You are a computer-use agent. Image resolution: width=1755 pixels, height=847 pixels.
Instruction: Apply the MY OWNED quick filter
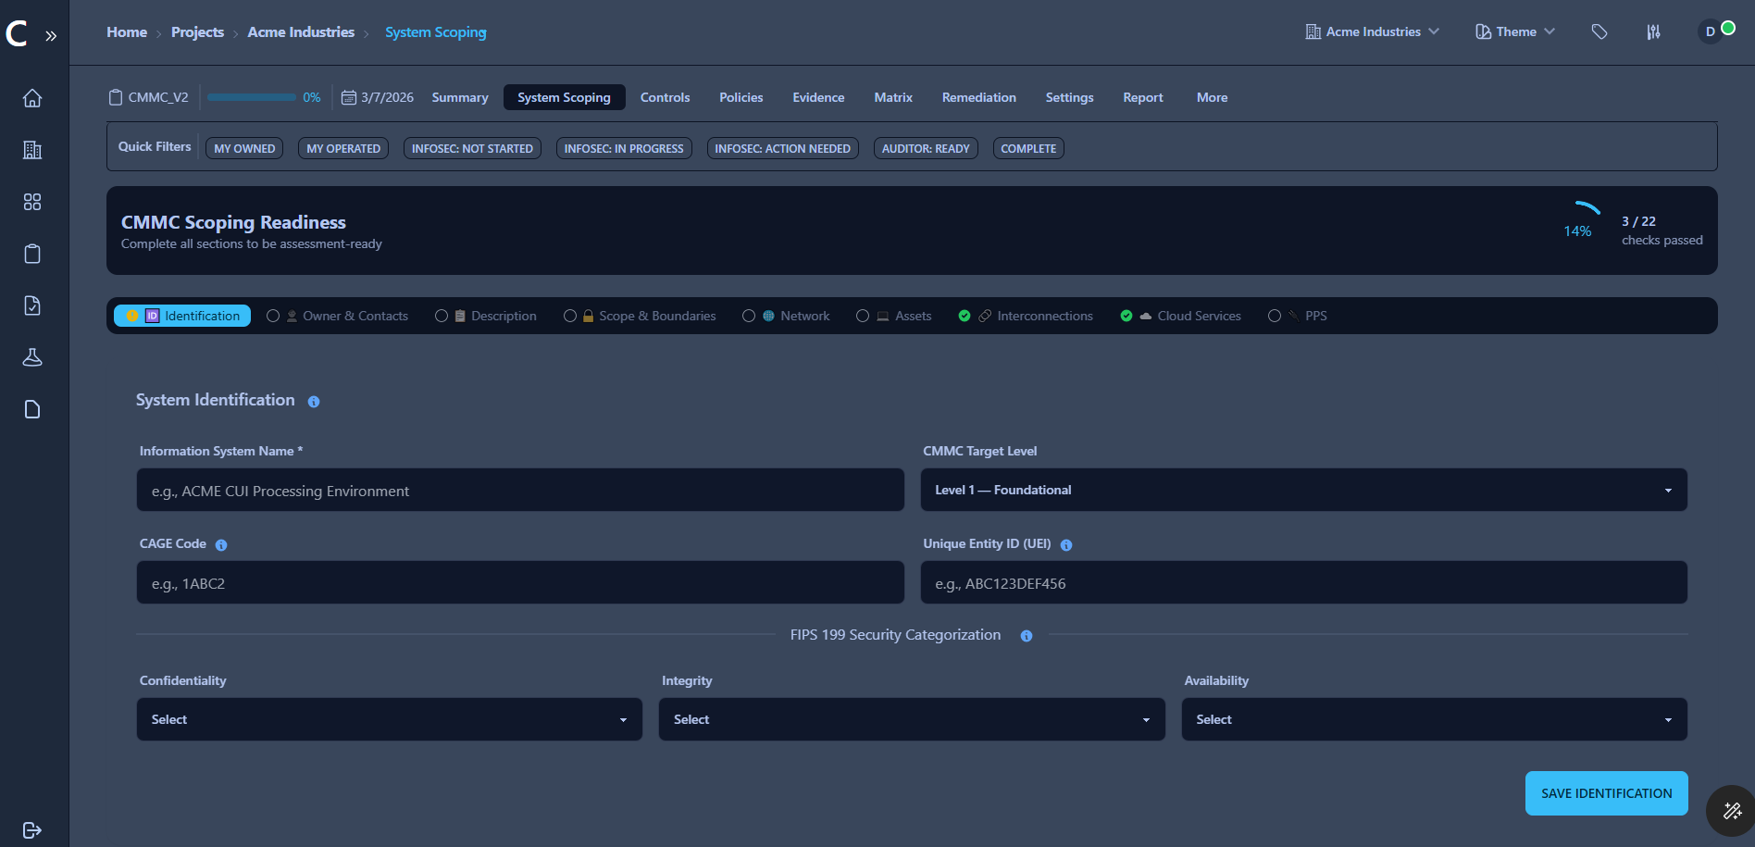(x=244, y=148)
